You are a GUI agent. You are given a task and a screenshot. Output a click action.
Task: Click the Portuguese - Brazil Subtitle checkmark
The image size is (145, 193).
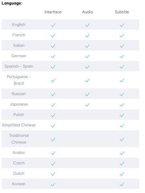(122, 80)
